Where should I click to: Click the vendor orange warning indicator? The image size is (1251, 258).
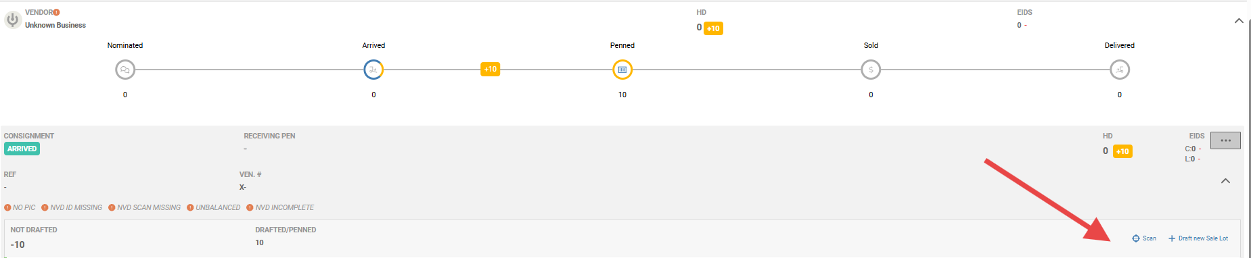(56, 12)
